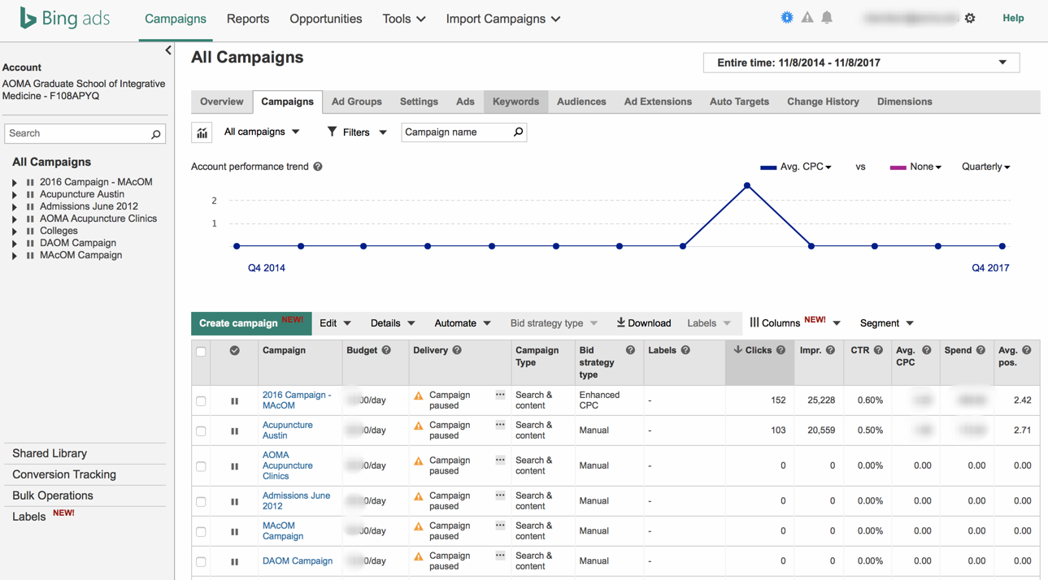Expand Acupuncture Austin in sidebar tree

(15, 195)
